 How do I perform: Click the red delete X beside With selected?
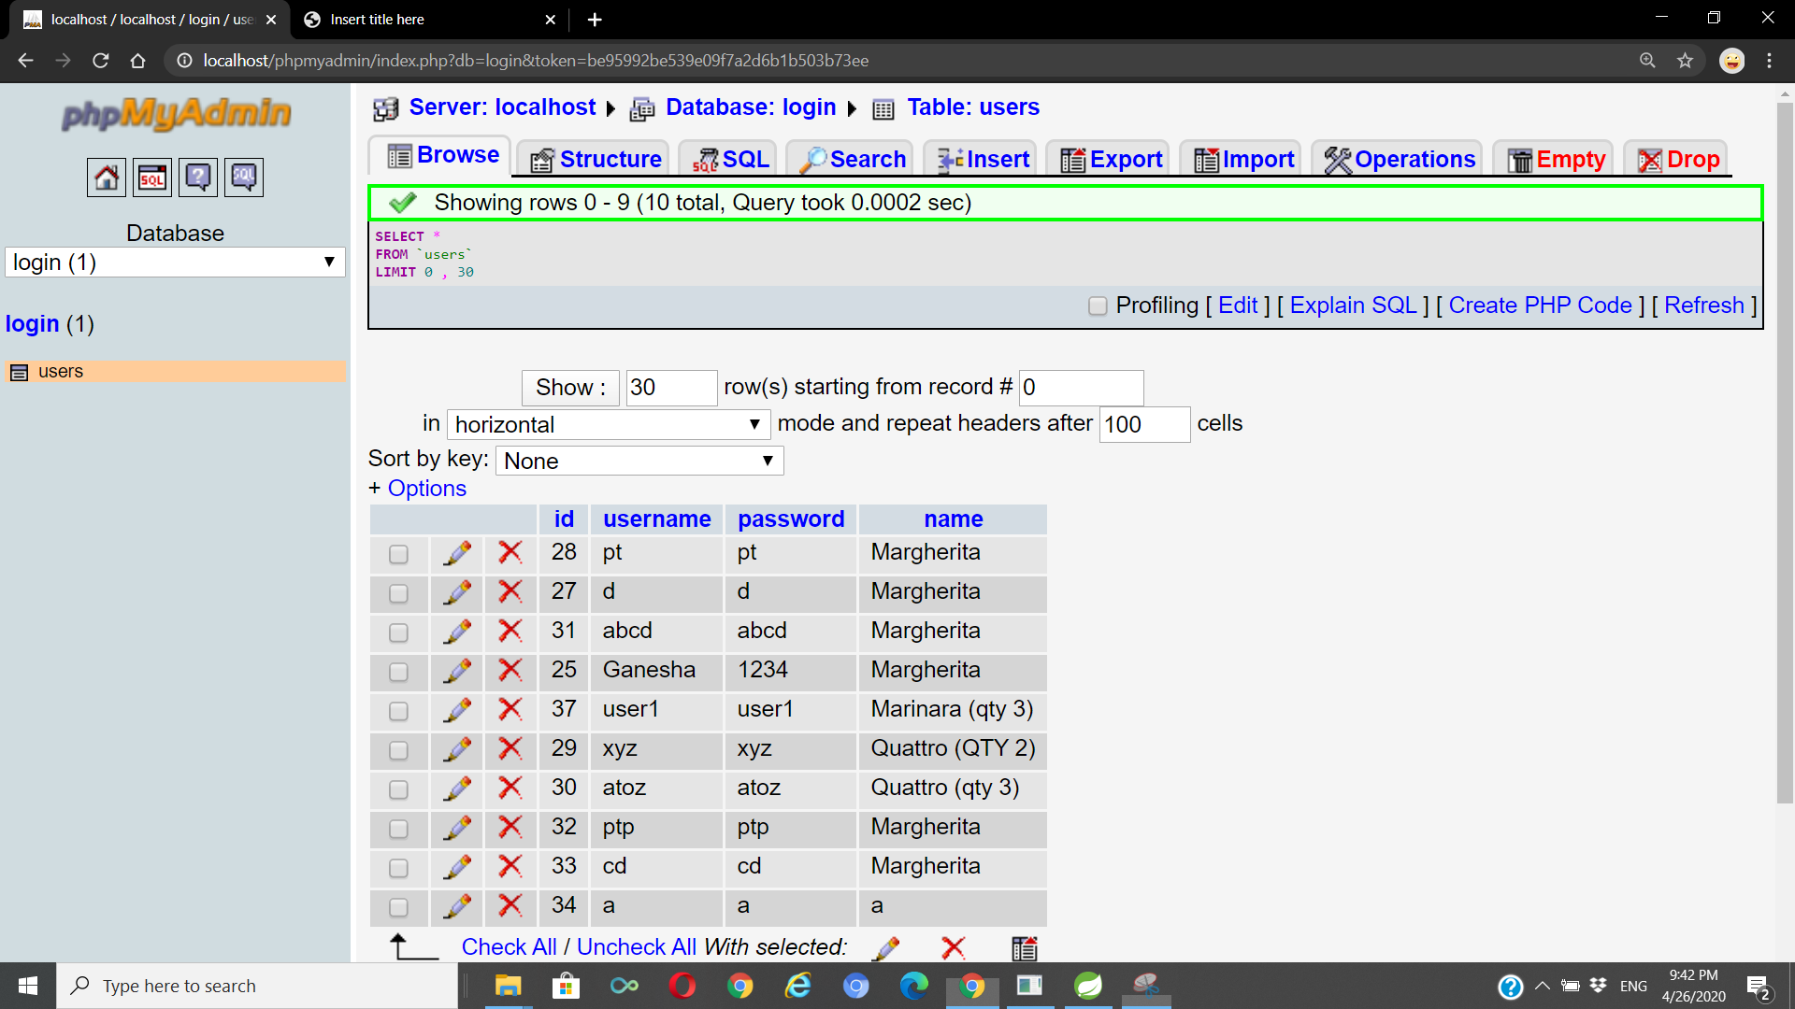(953, 948)
